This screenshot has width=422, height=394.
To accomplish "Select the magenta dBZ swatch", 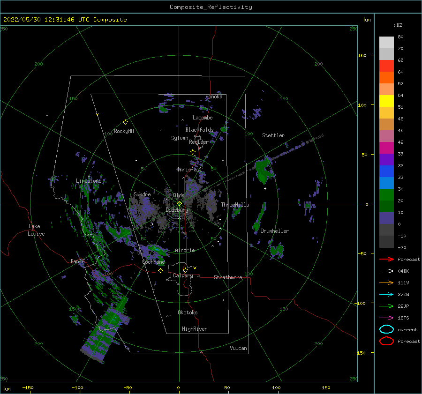I will (386, 148).
